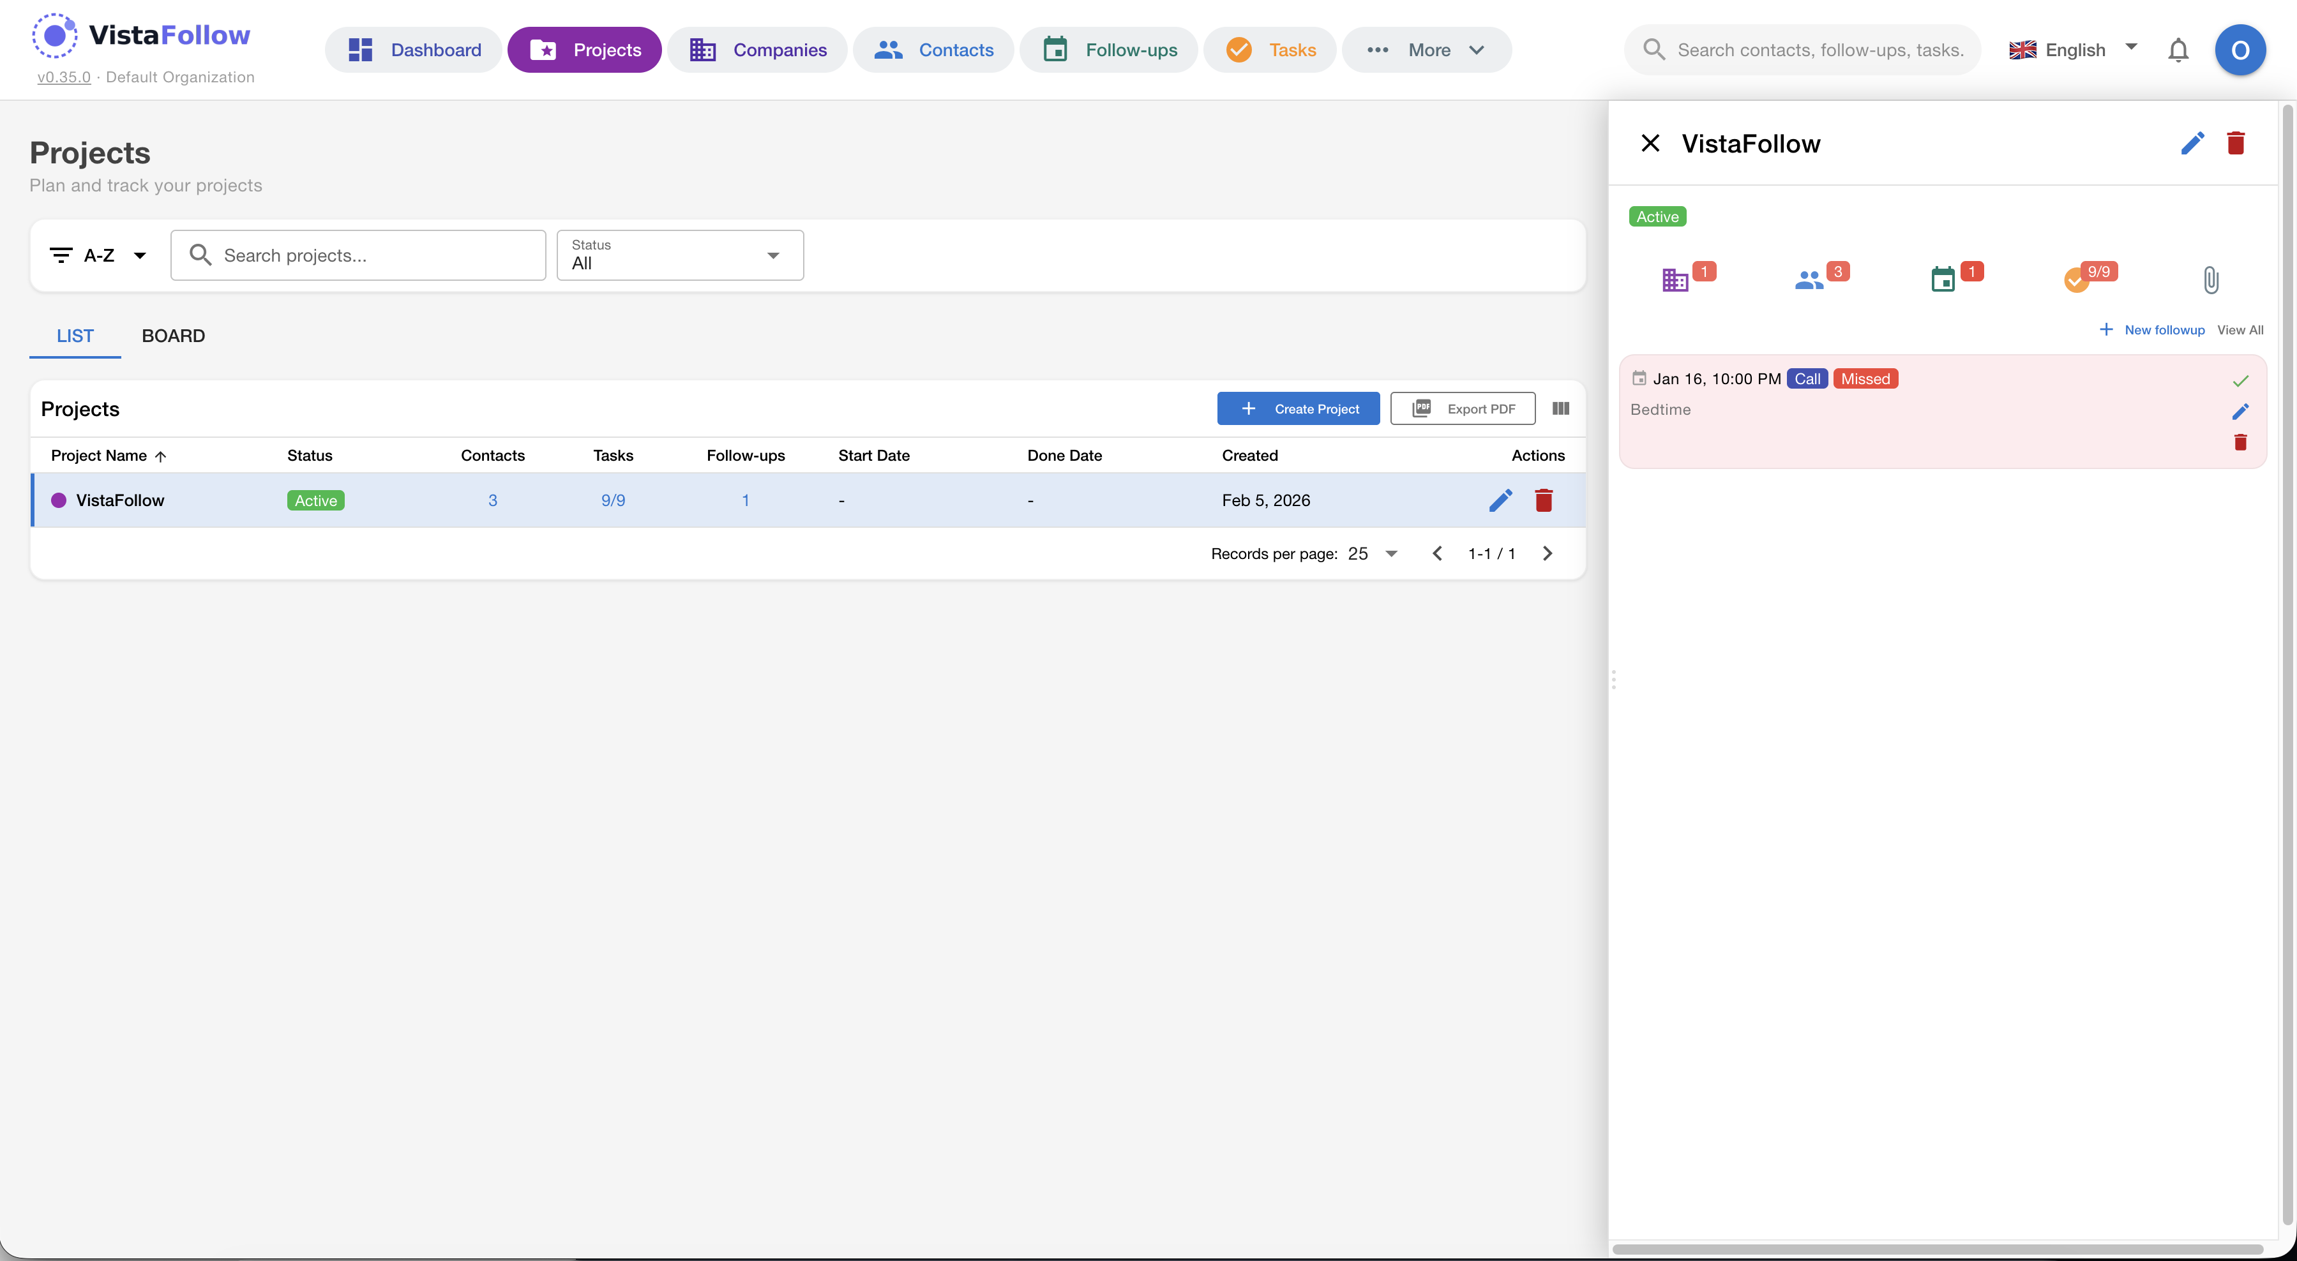Open the A-Z sort dropdown
This screenshot has height=1261, width=2297.
98,256
